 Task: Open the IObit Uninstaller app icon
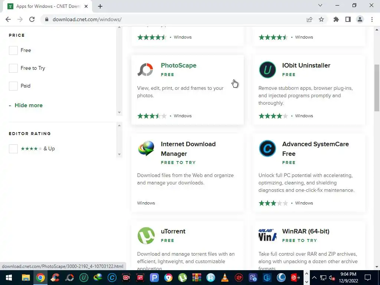tap(267, 69)
